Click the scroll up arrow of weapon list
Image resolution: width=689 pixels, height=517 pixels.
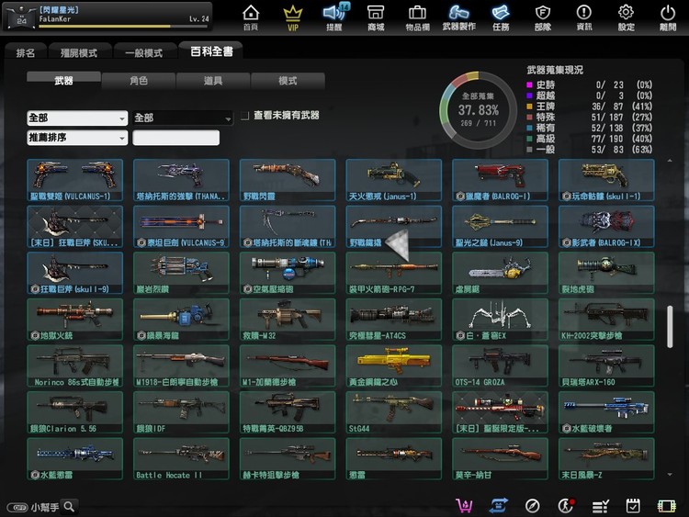[670, 161]
